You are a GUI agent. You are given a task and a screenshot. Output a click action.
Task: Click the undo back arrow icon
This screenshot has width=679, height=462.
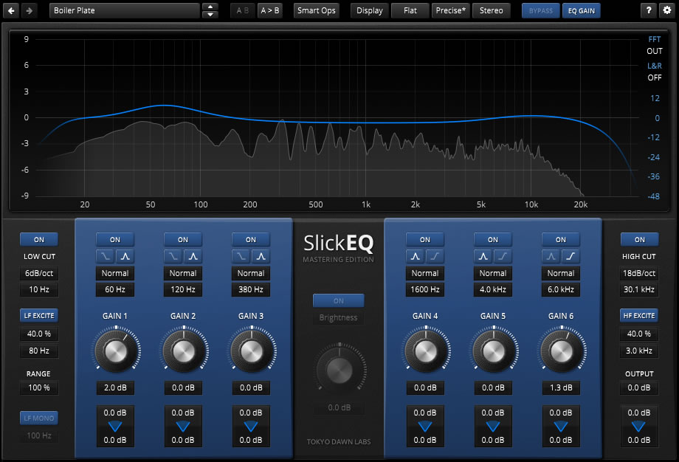pos(11,10)
